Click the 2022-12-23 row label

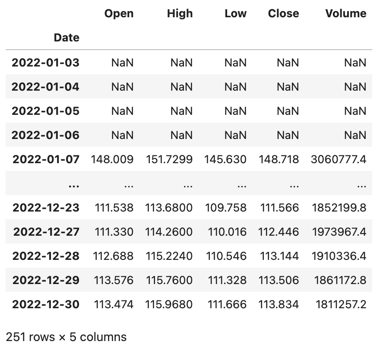click(x=46, y=208)
